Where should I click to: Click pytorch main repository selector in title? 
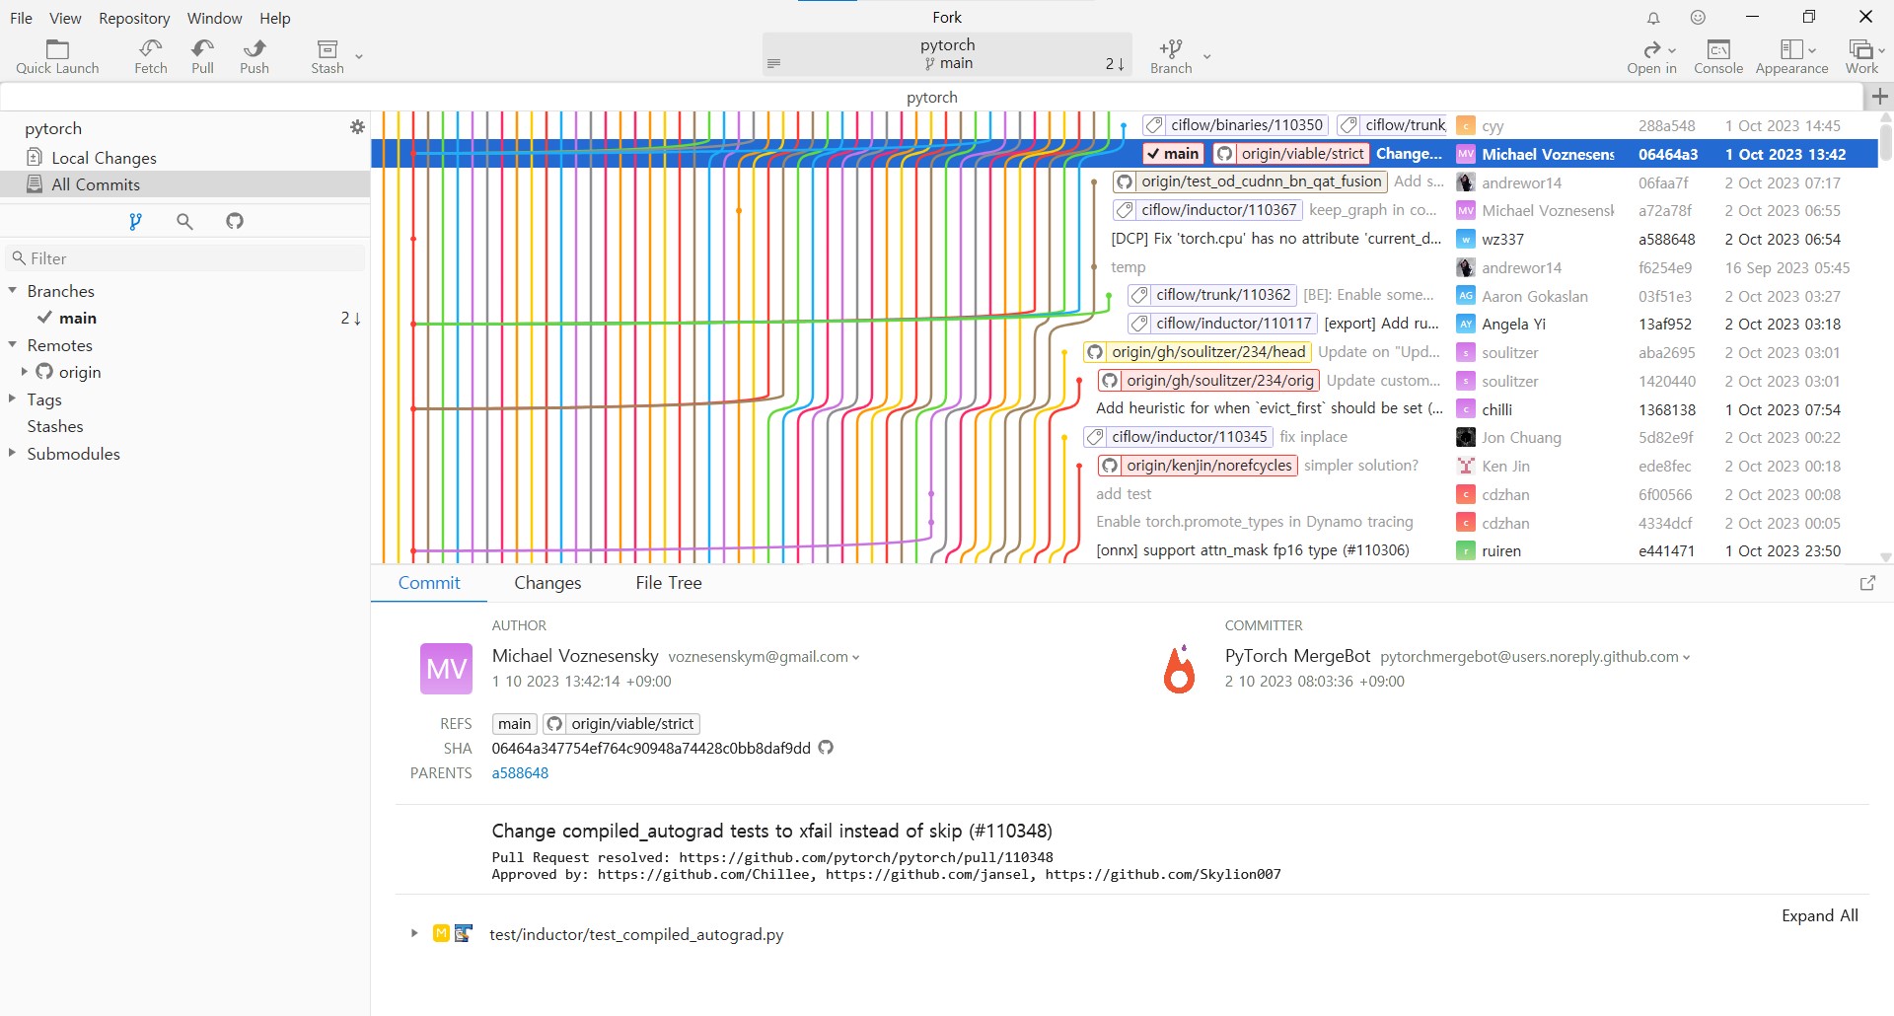pyautogui.click(x=947, y=54)
